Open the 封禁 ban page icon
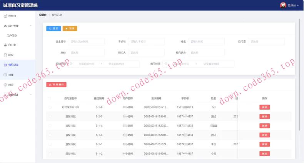 click(x=5, y=75)
